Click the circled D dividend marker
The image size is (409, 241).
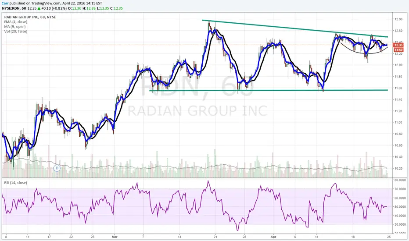(x=57, y=168)
